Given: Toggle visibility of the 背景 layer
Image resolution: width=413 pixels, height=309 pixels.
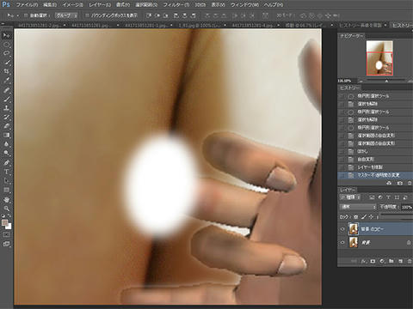Looking at the screenshot, I should (x=342, y=243).
